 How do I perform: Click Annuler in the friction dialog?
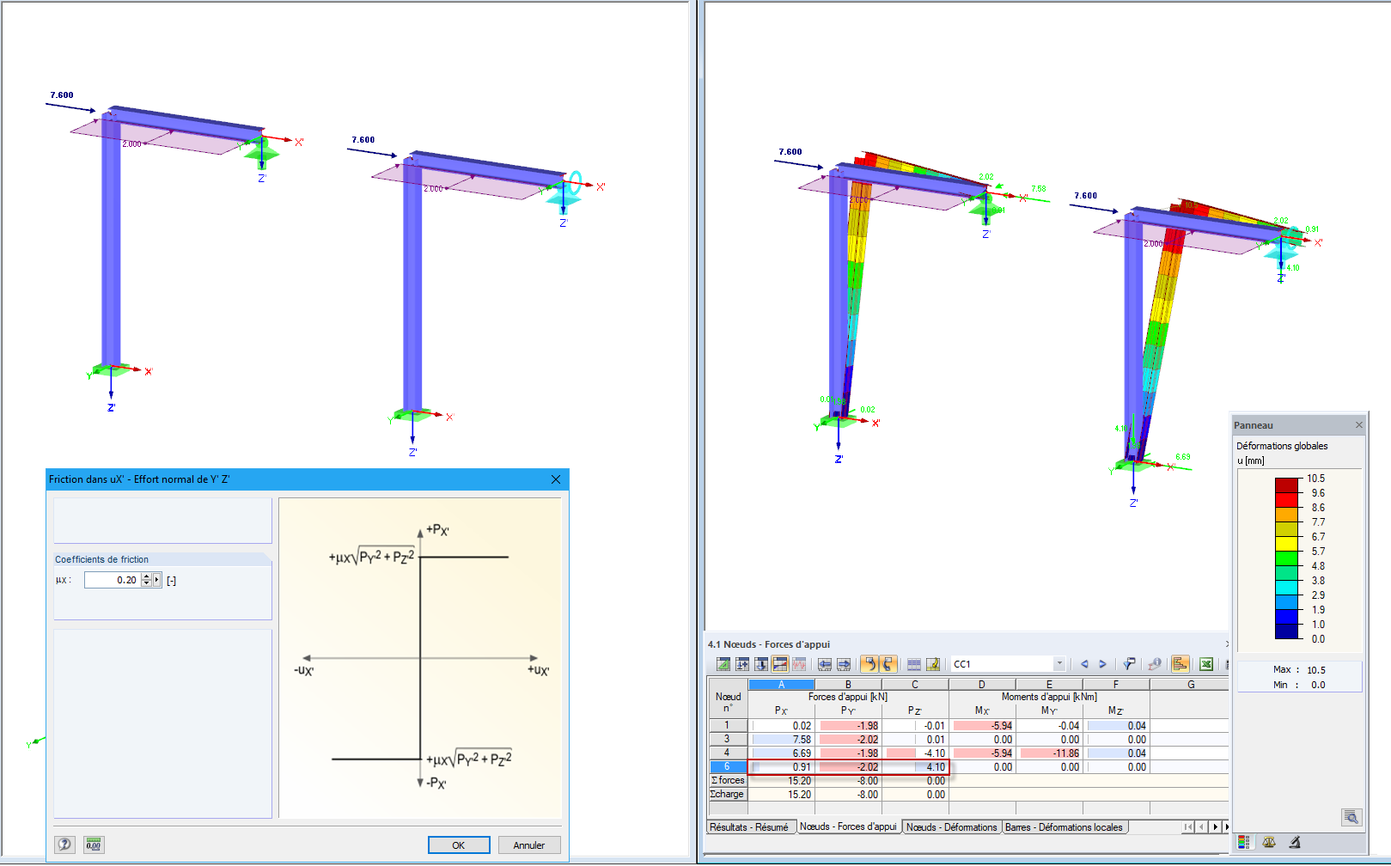[x=529, y=845]
